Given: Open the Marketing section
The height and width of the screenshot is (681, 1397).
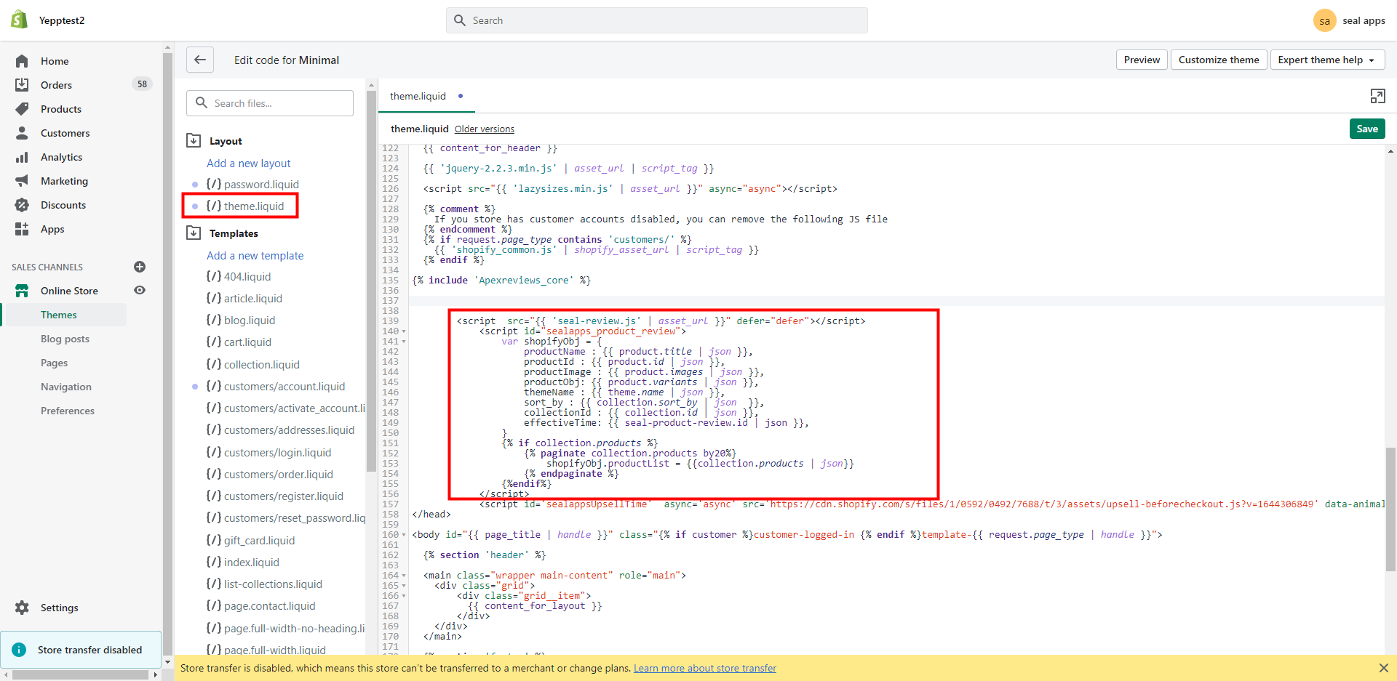Looking at the screenshot, I should click(64, 181).
